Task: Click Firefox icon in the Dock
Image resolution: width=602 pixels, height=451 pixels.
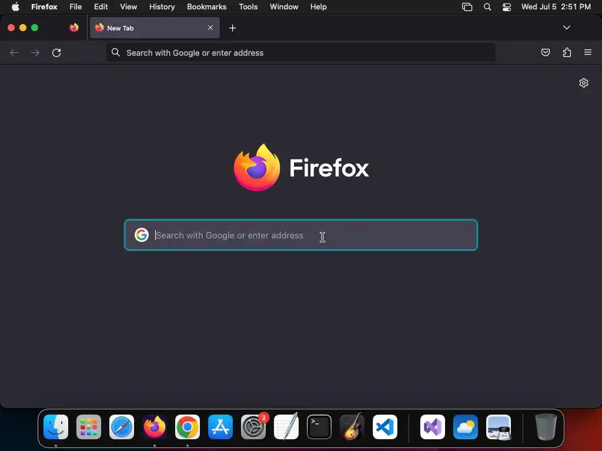Action: click(155, 427)
